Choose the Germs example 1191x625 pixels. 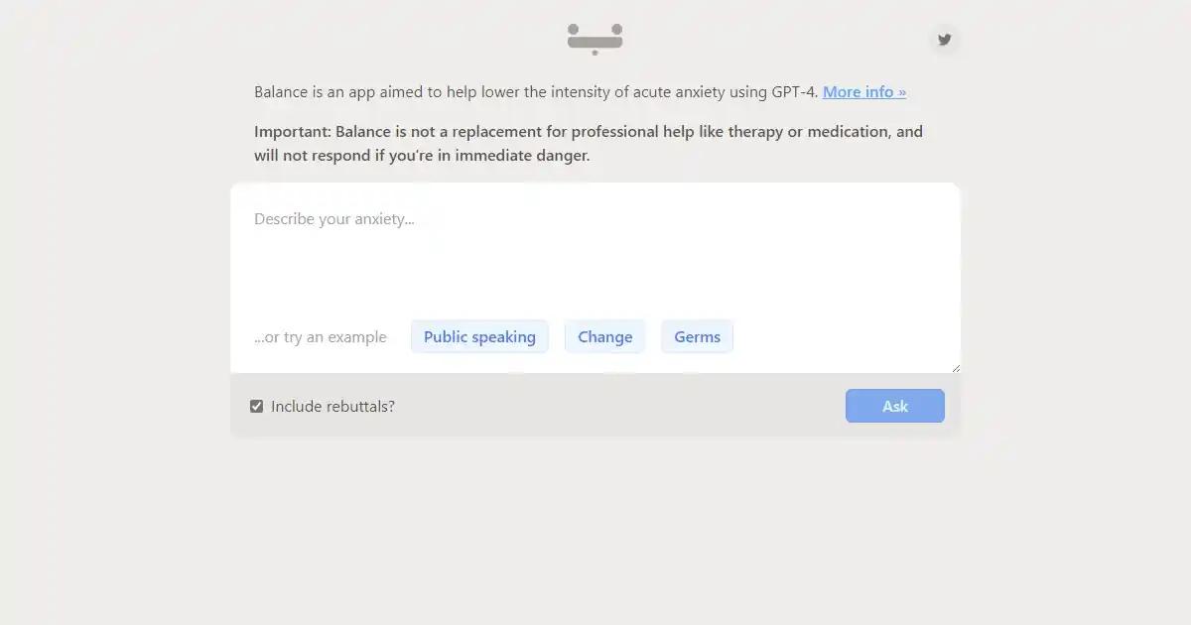697,336
